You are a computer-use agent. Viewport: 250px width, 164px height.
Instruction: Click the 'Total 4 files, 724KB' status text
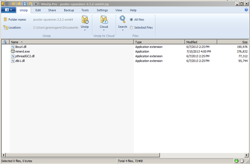pos(130,161)
